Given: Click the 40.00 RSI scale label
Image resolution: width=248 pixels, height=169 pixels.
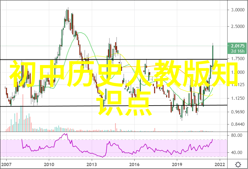Looking at the screenshot, I should coord(236,152).
